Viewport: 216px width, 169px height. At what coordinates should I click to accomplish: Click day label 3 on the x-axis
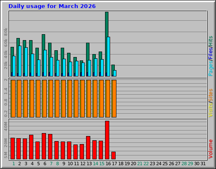point(26,164)
